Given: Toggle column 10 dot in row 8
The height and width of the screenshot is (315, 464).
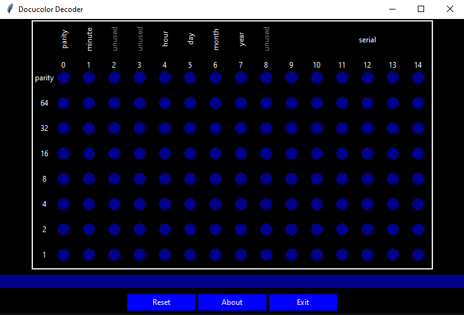Looking at the screenshot, I should 317,178.
